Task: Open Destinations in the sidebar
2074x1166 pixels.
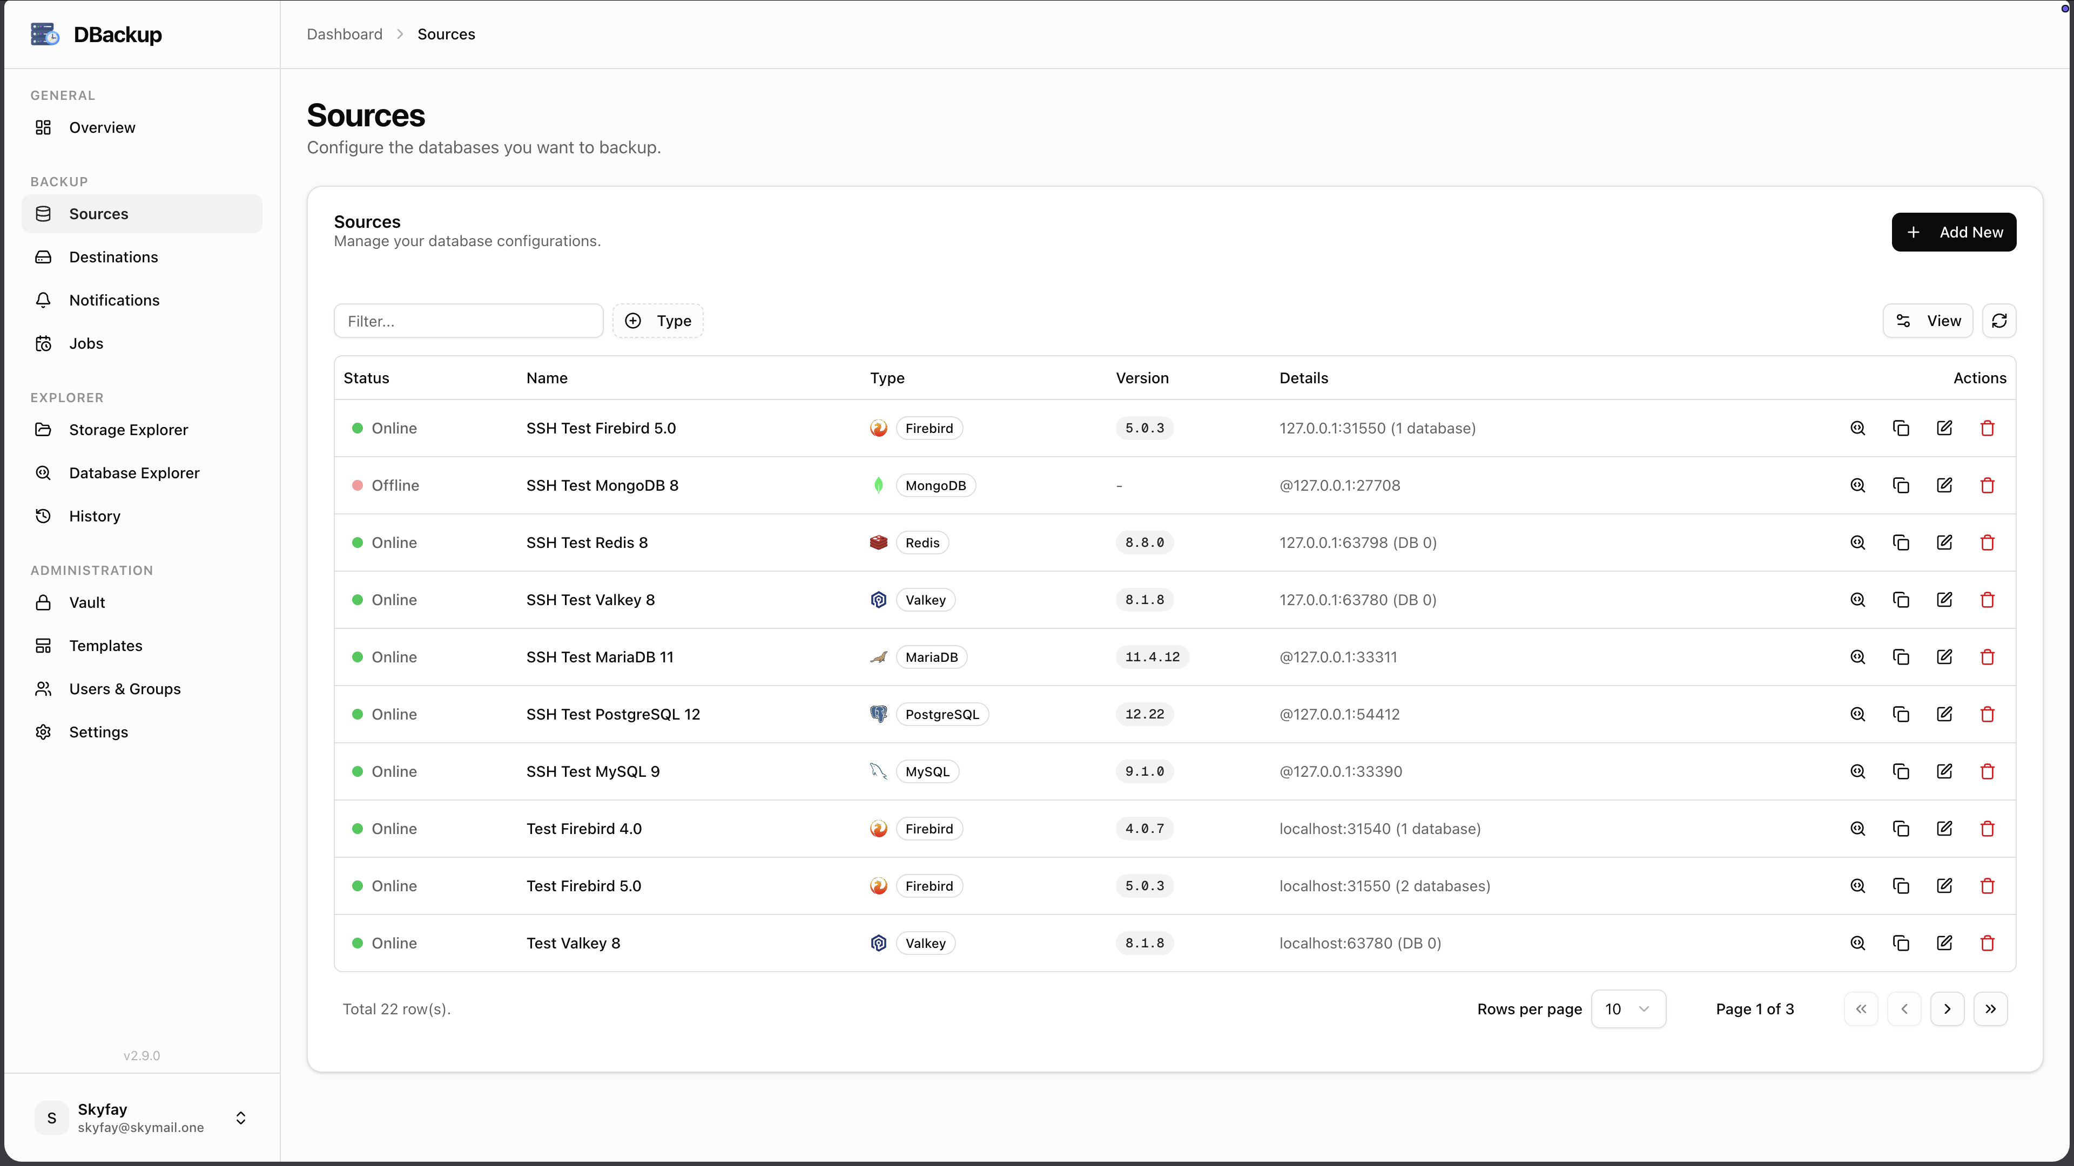Action: [142, 257]
